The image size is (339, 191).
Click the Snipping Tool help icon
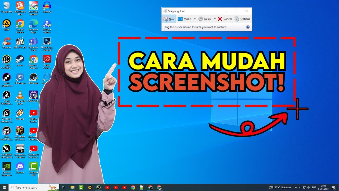point(248,27)
